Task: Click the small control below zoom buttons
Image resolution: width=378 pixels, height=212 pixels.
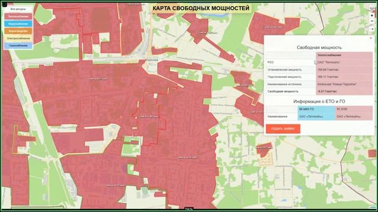Action: click(x=372, y=29)
